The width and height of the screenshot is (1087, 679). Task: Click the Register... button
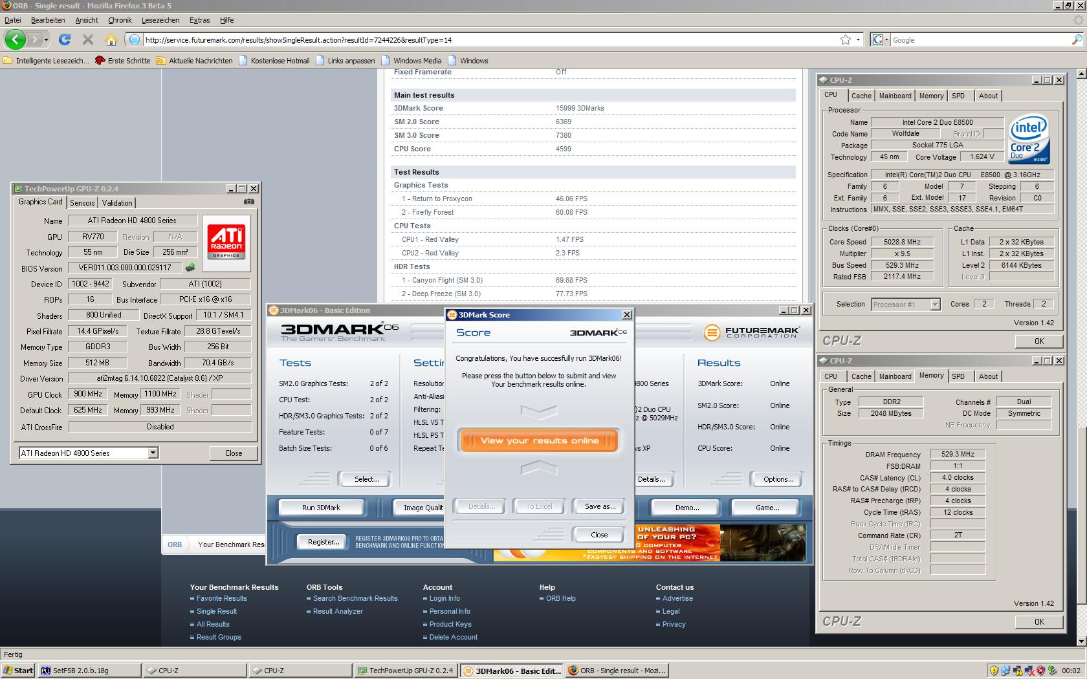[324, 542]
